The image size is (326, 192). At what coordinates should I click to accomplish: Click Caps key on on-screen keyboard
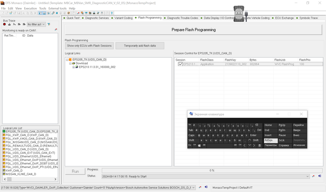192,135
